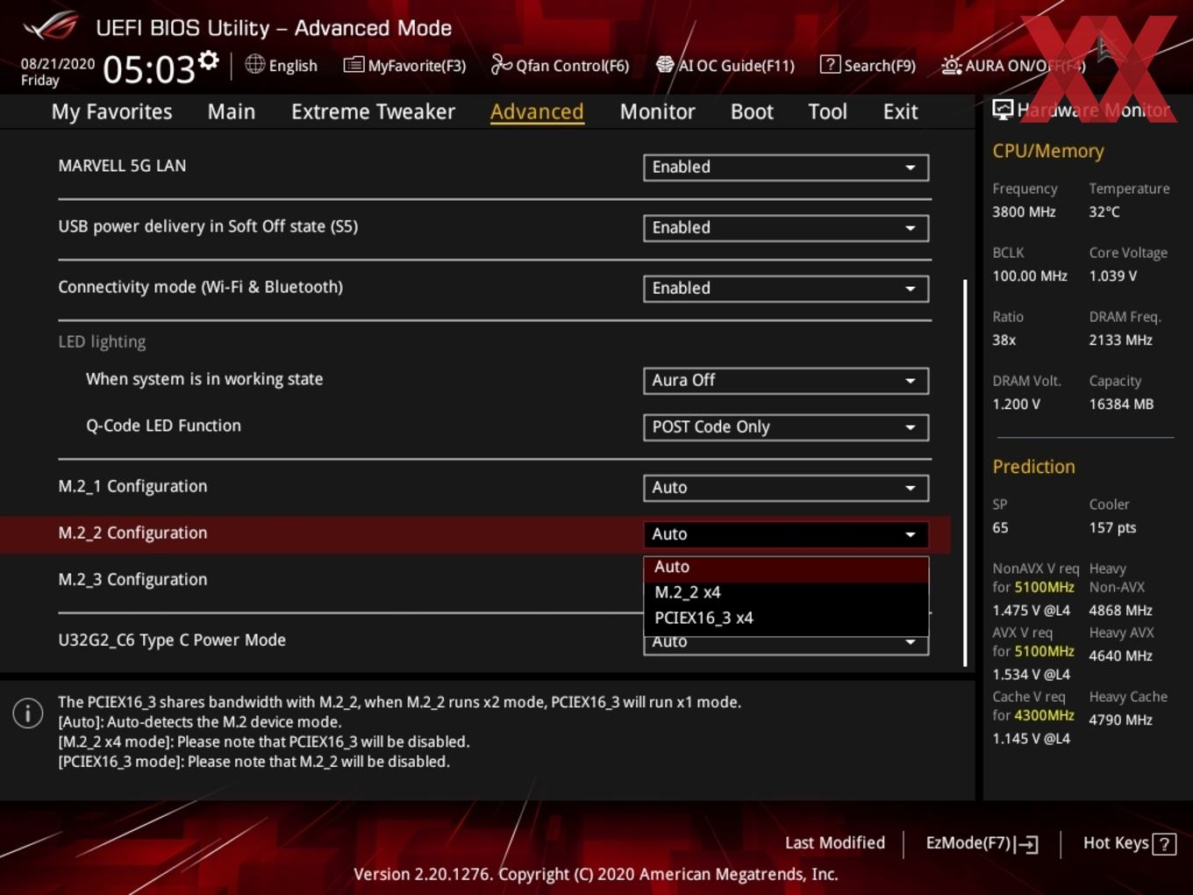1193x895 pixels.
Task: Click Q-Code LED Function label
Action: pos(163,426)
